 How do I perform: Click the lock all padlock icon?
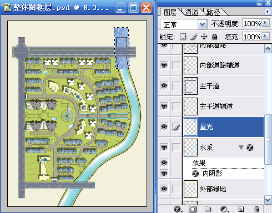pos(214,37)
